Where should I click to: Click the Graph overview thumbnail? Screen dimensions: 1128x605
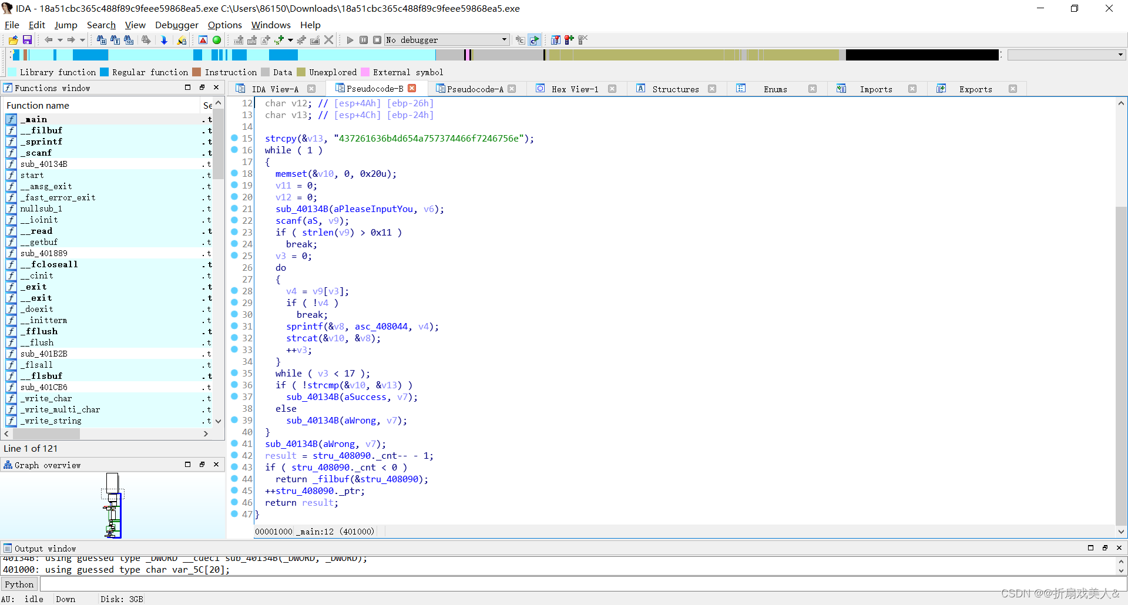[x=113, y=505]
